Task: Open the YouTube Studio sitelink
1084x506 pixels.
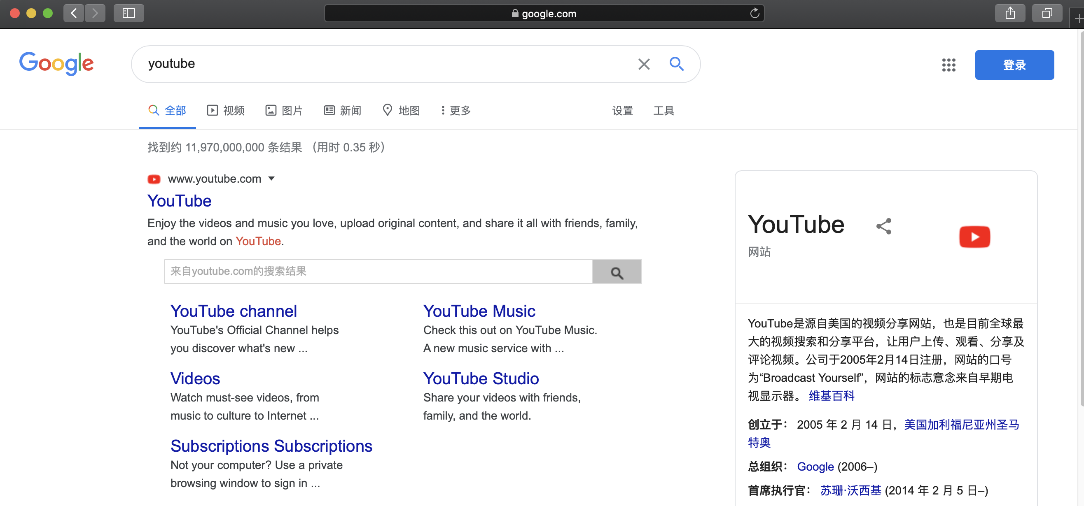Action: click(x=481, y=378)
